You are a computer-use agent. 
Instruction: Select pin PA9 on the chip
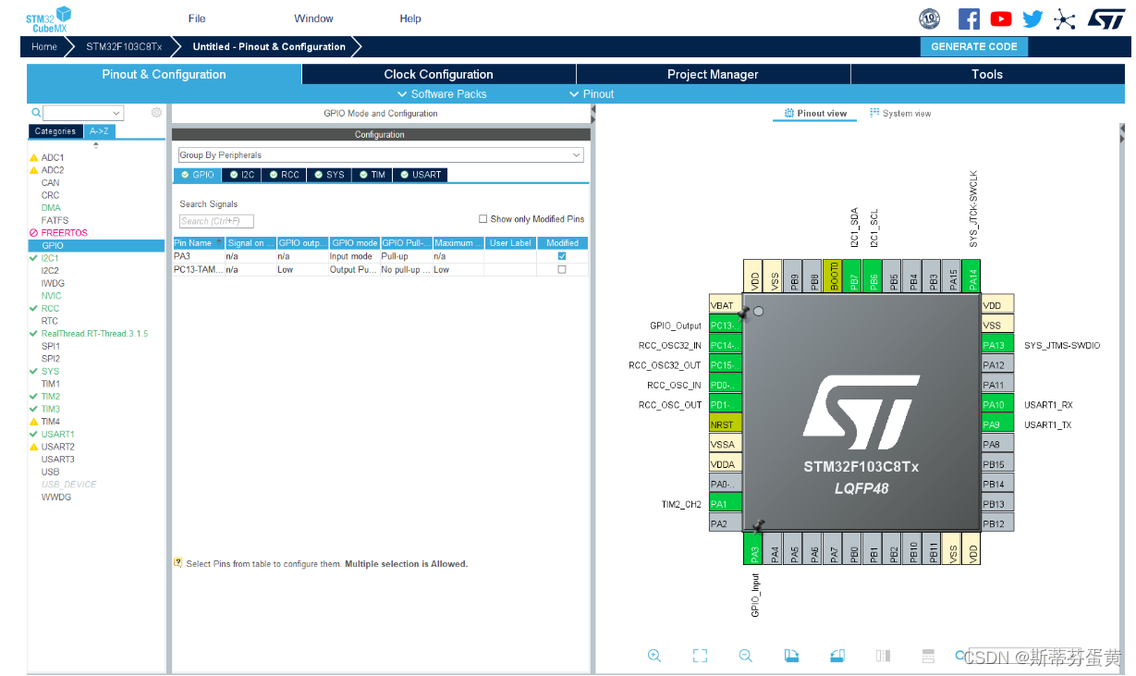click(x=997, y=424)
